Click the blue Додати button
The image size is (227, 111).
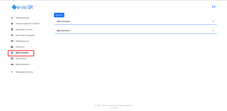[x=59, y=15]
